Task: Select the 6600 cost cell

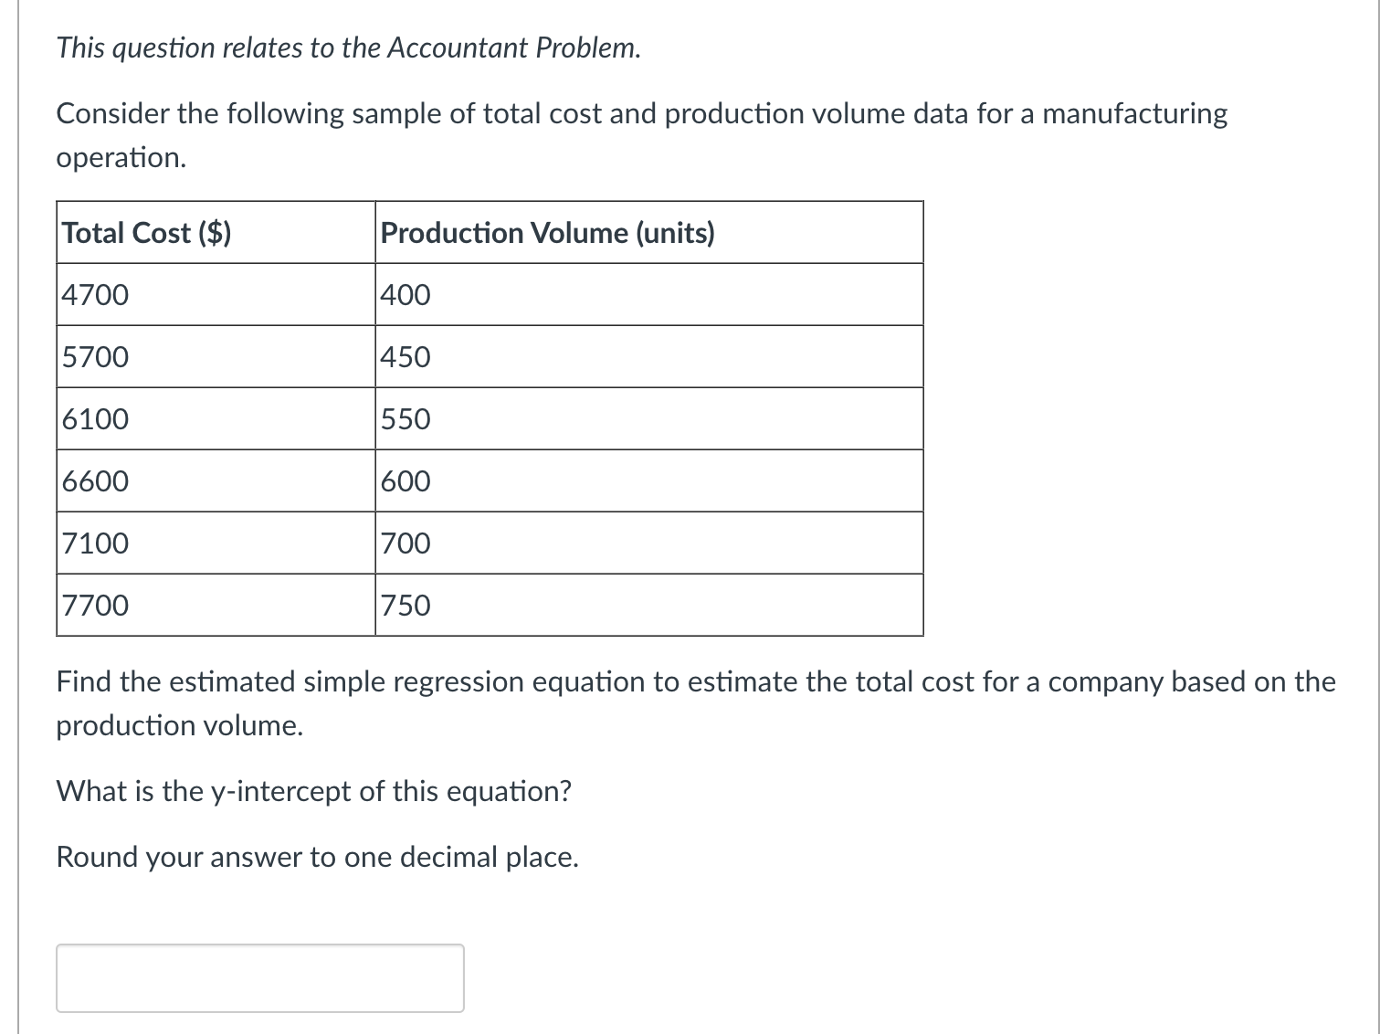Action: click(94, 480)
